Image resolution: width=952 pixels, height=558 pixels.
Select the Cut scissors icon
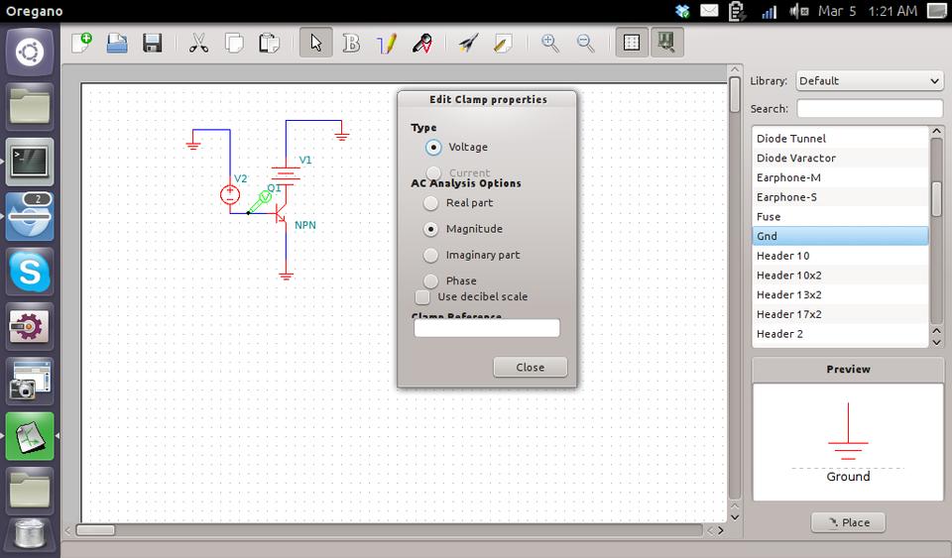(198, 44)
